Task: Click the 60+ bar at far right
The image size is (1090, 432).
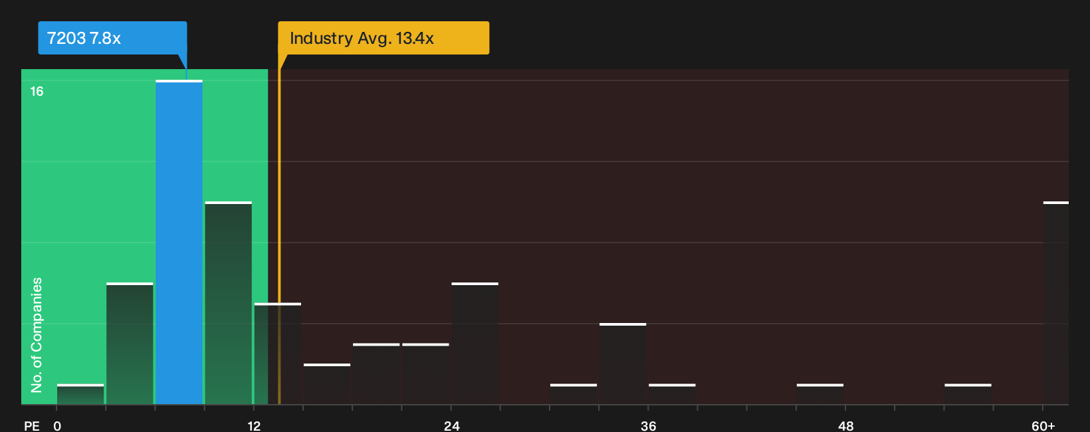Action: pos(1056,303)
